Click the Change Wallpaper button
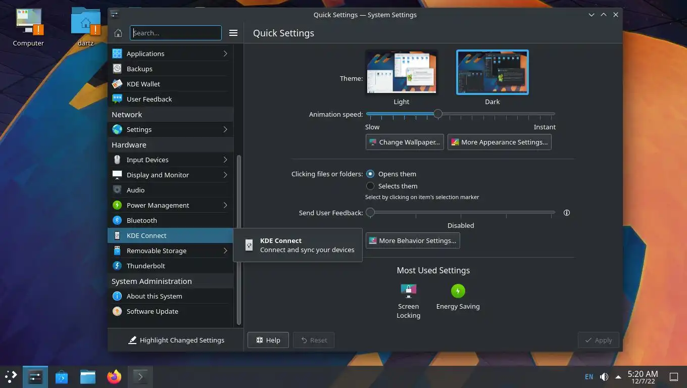Viewport: 687px width, 388px height. point(405,142)
